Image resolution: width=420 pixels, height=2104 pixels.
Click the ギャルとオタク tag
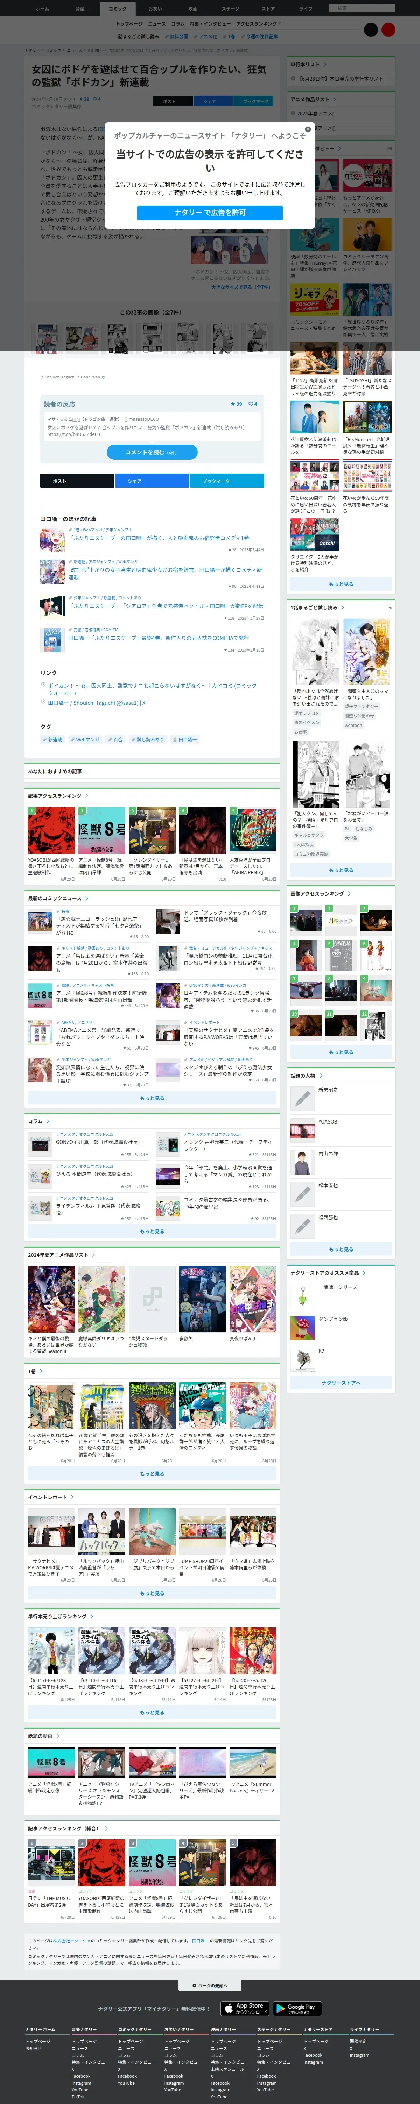click(x=309, y=835)
